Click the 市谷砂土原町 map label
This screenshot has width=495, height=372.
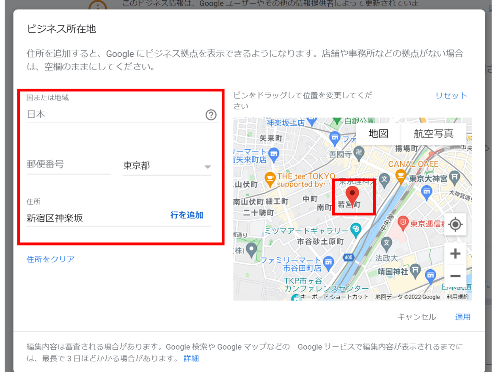320,242
